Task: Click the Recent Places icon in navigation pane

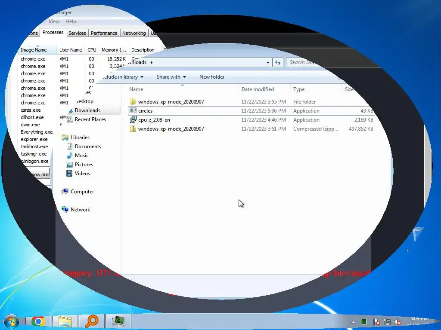Action: tap(69, 119)
